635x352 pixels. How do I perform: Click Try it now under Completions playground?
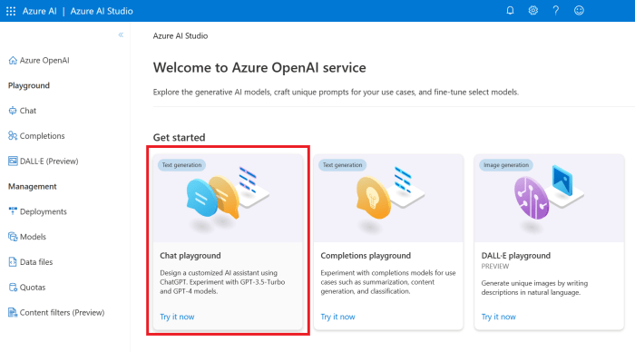click(x=337, y=317)
